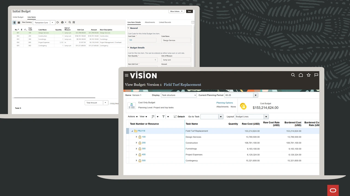Collapse the General section in line details
350x196 pixels.
point(128,28)
